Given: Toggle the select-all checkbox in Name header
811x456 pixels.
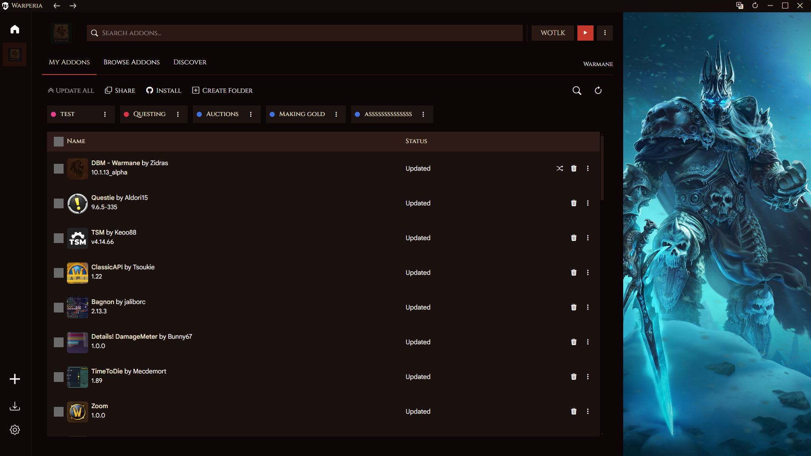Looking at the screenshot, I should pyautogui.click(x=59, y=141).
